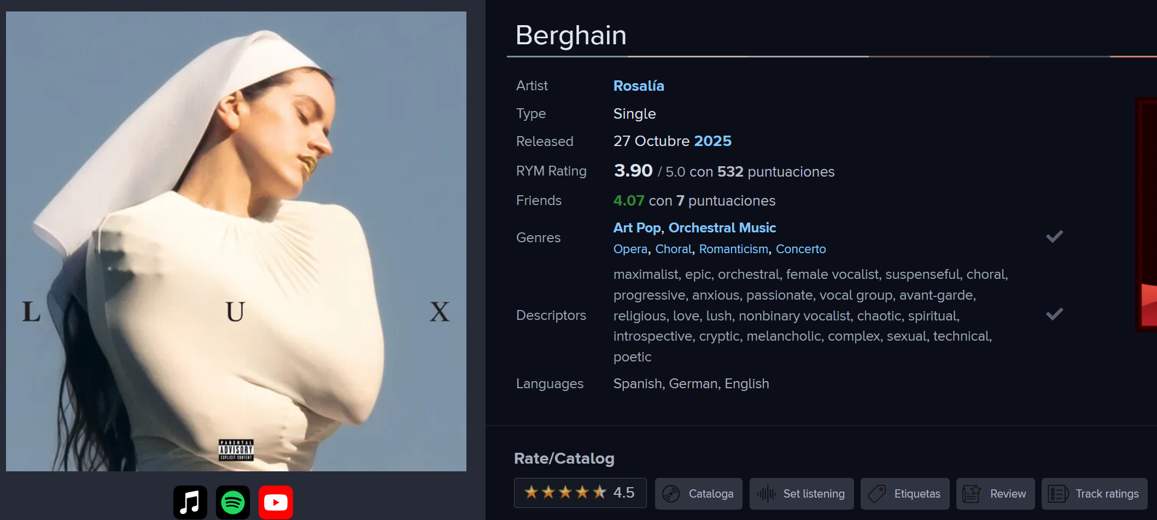The image size is (1157, 520).
Task: Open the Choral secondary genre link
Action: 673,249
